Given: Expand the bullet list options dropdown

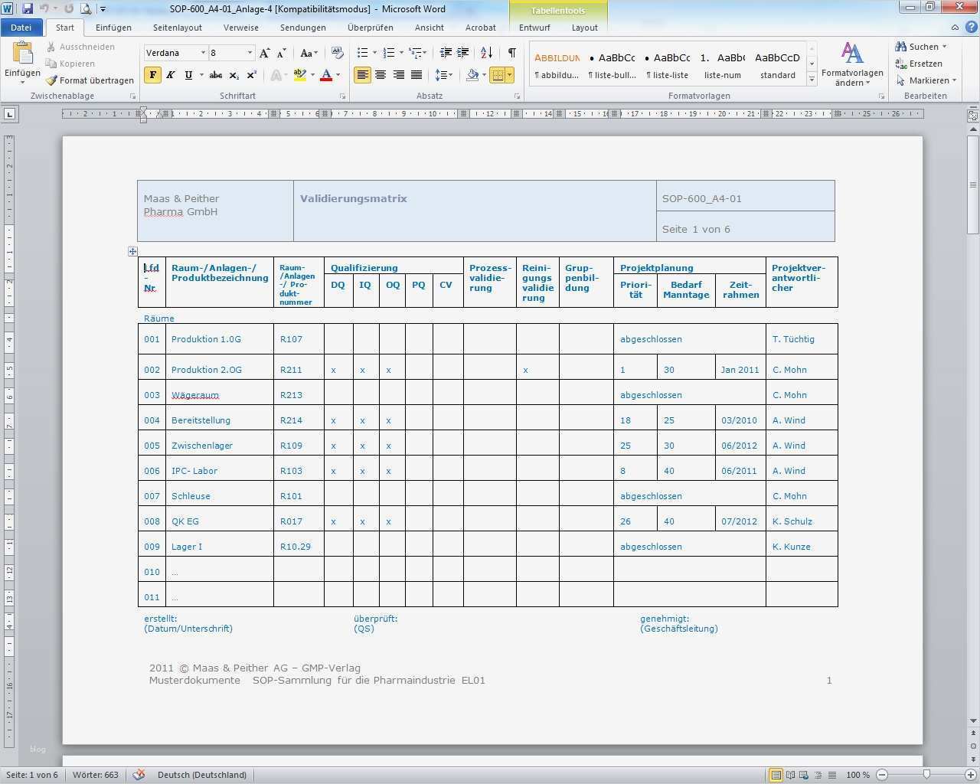Looking at the screenshot, I should [x=374, y=53].
